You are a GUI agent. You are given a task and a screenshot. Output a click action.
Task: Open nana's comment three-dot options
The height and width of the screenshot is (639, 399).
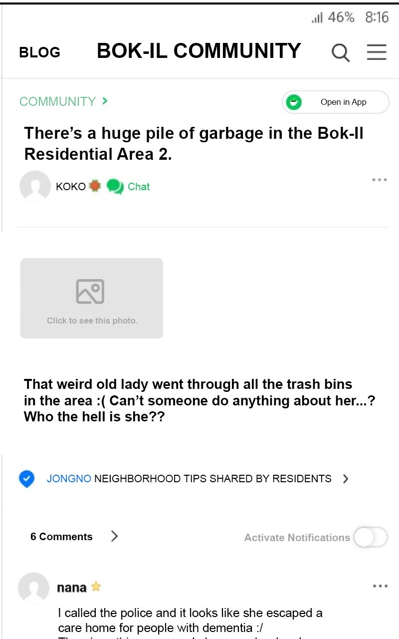(x=380, y=586)
